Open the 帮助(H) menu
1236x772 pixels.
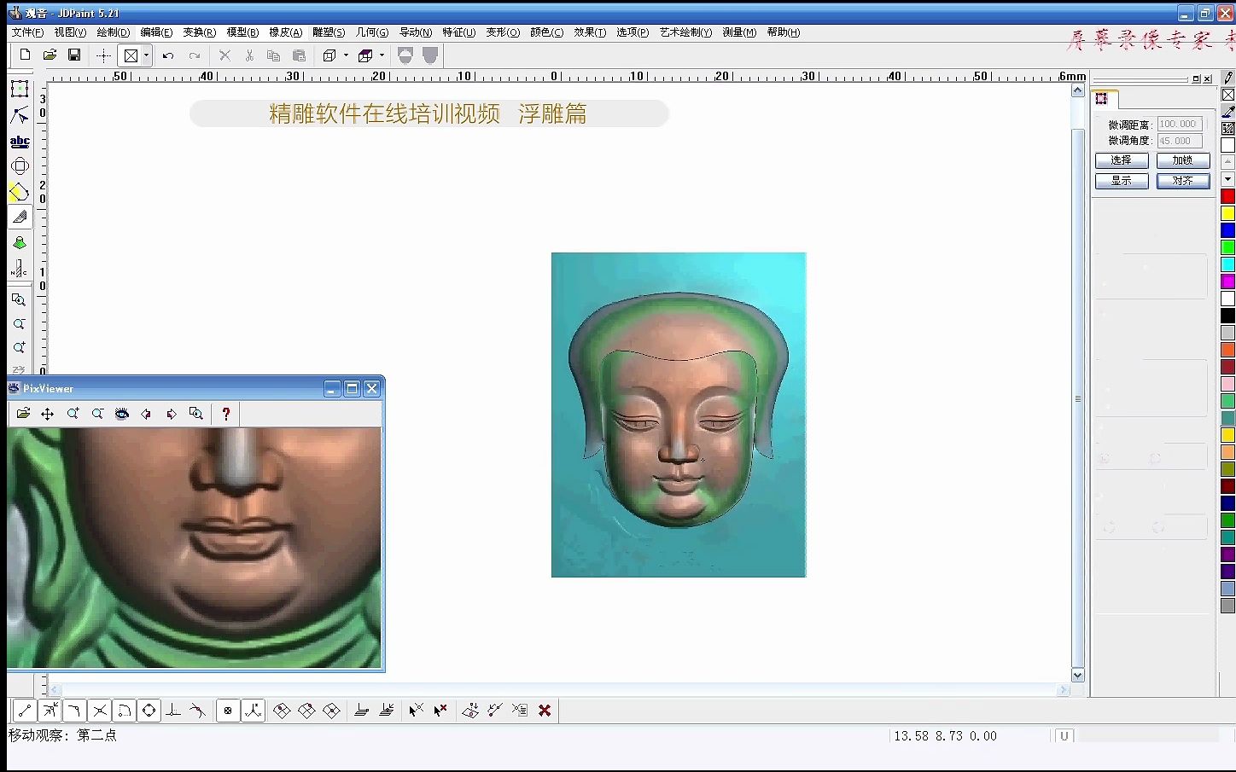point(783,32)
